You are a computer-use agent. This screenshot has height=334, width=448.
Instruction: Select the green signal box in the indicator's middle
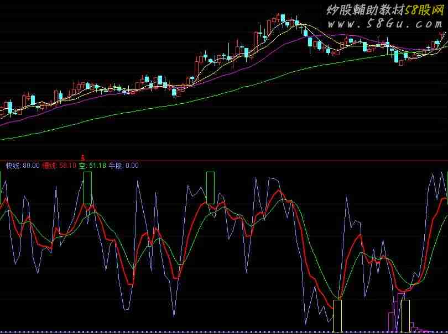tap(210, 188)
